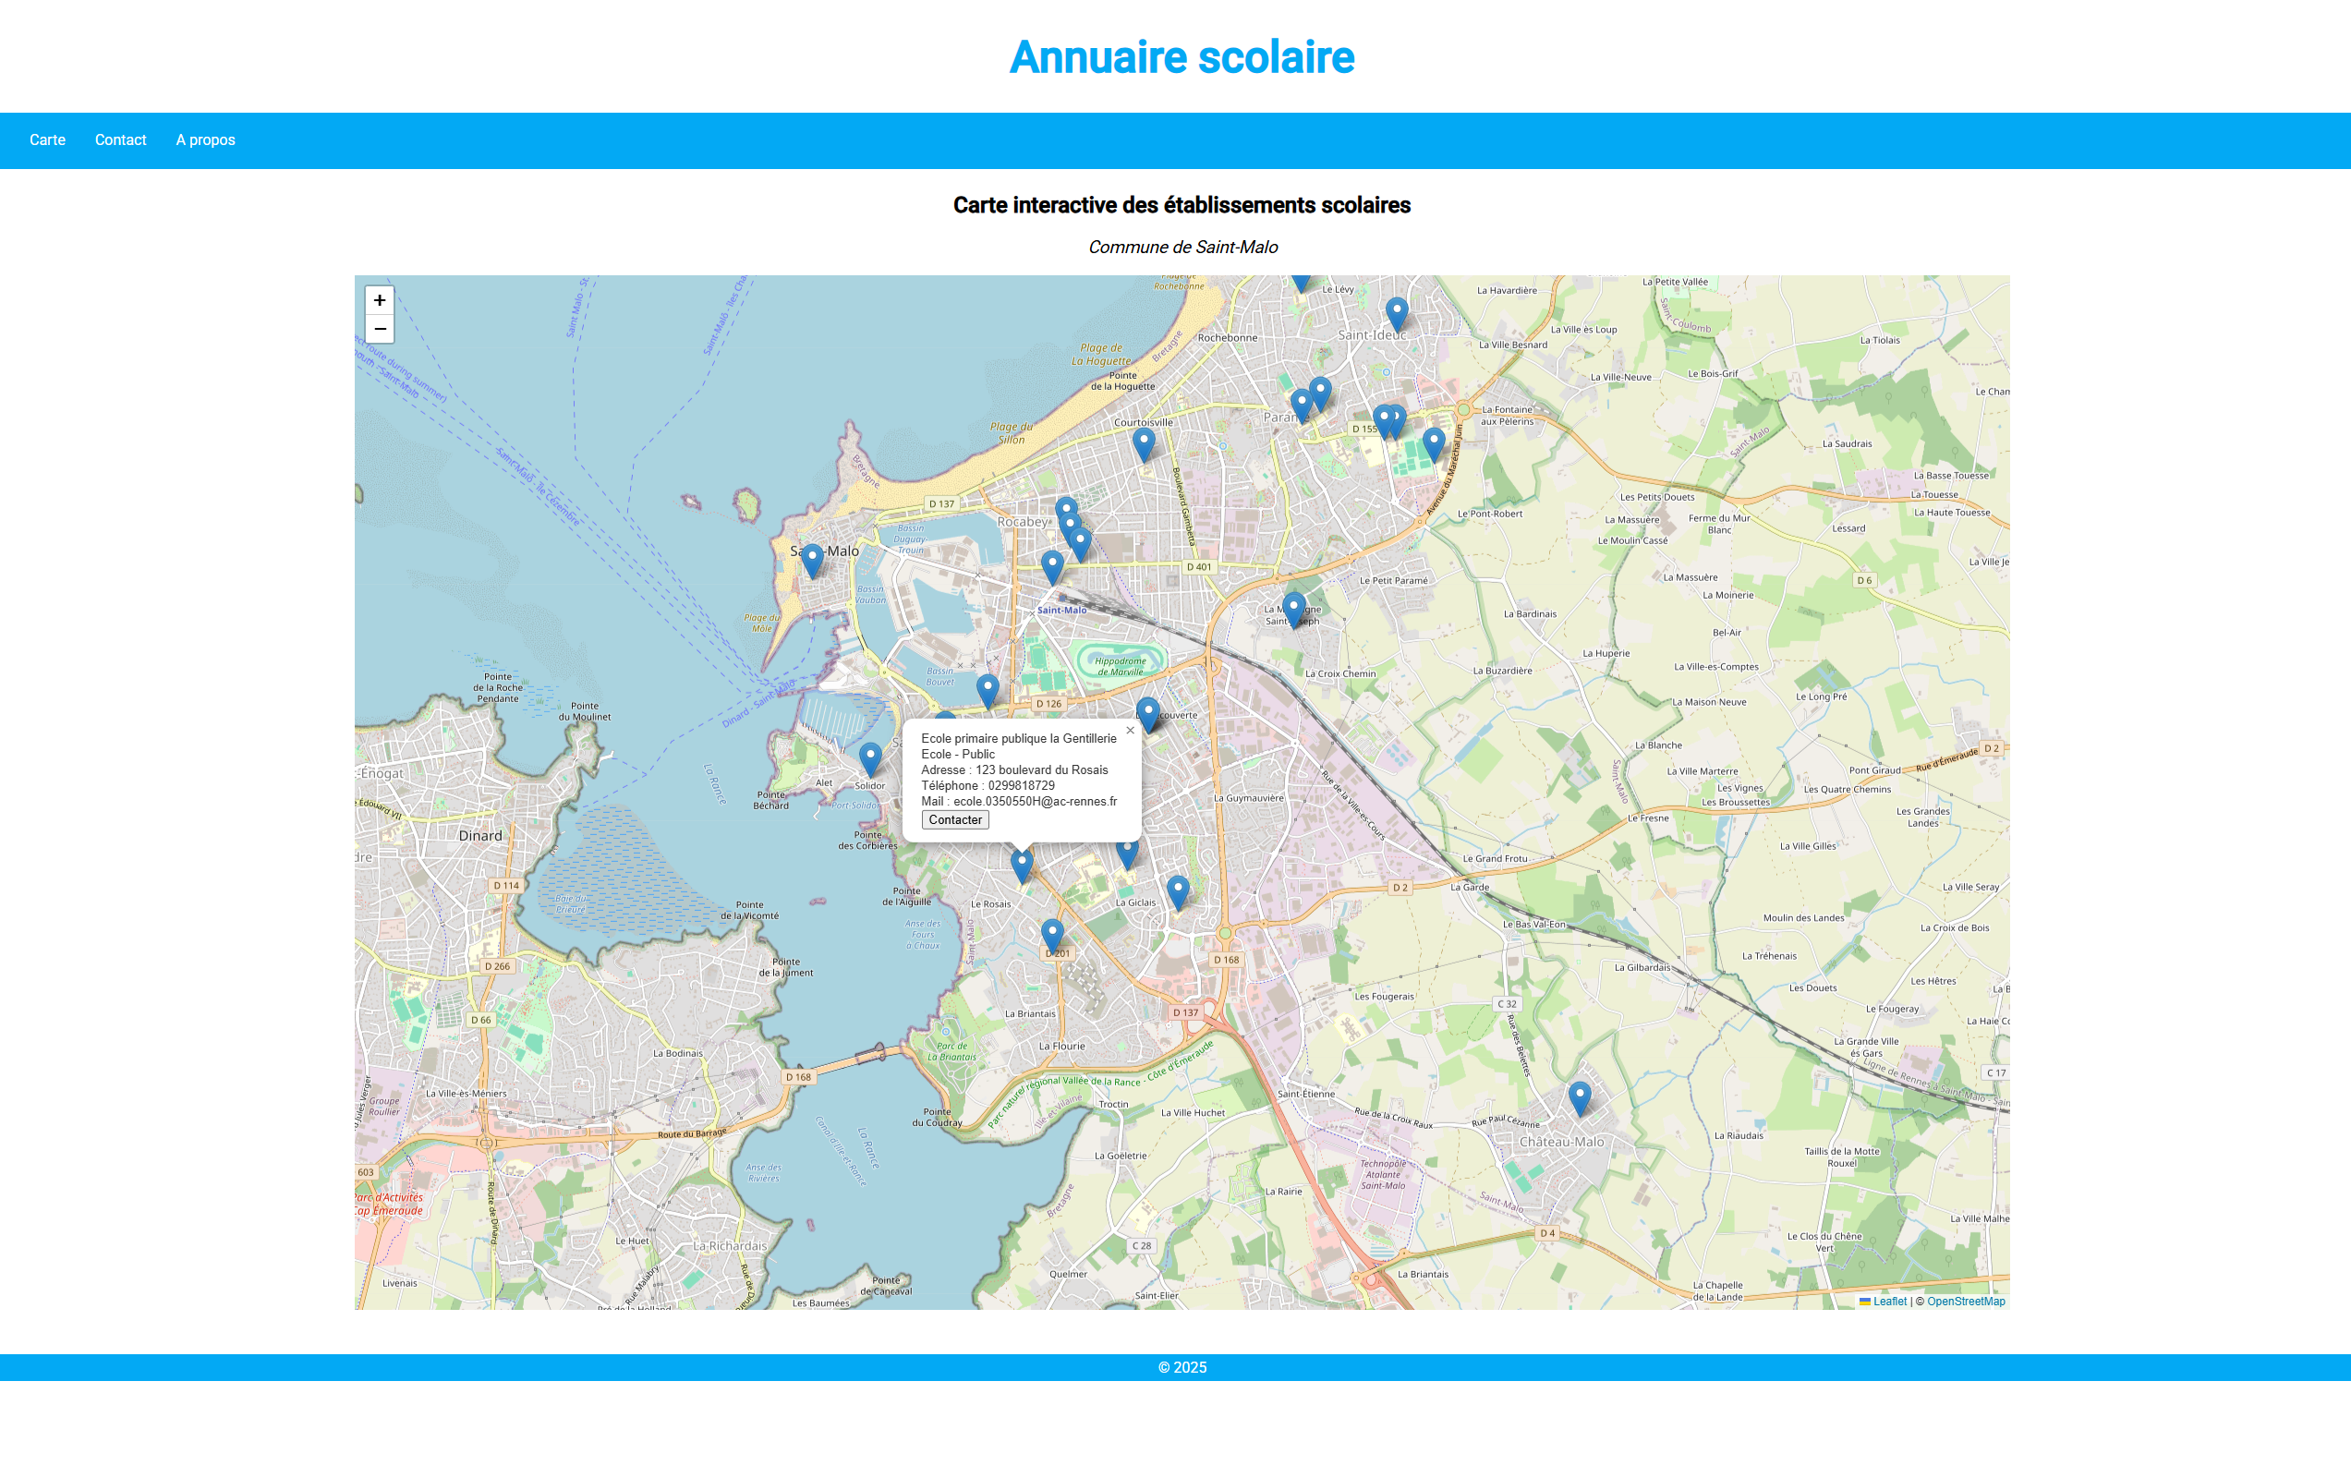This screenshot has width=2351, height=1478.
Task: Click the marker near Saint-Ideuc
Action: 1396,313
